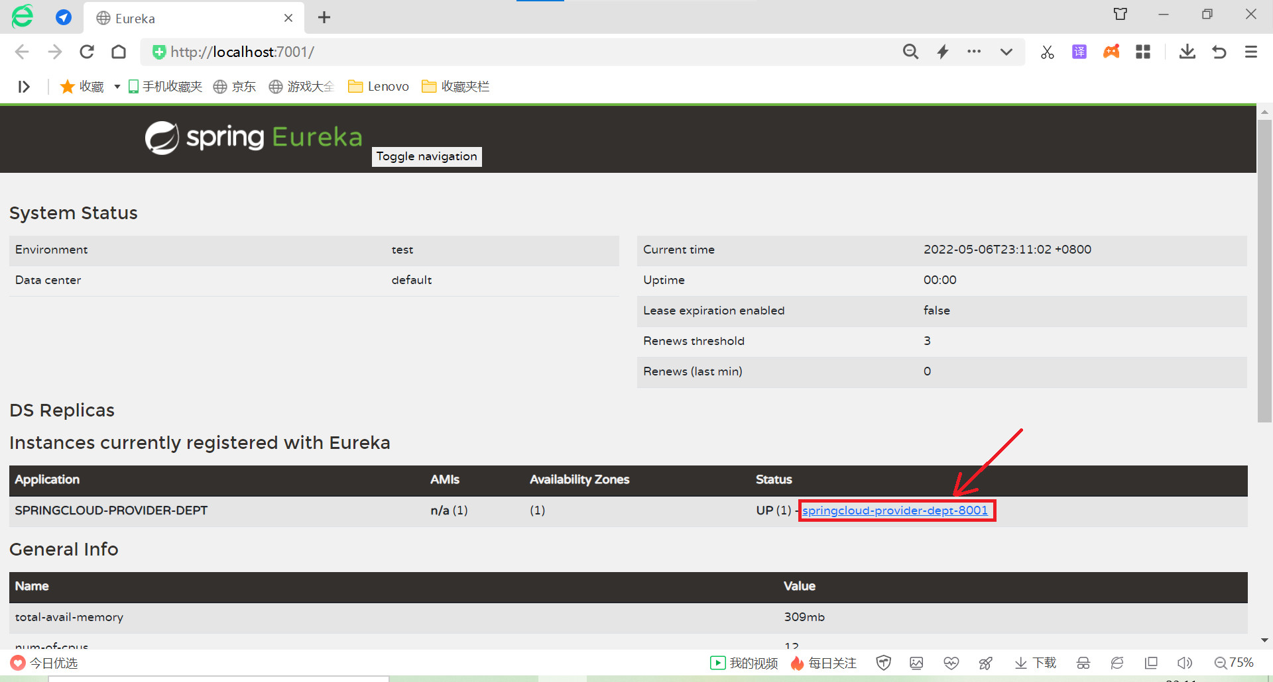This screenshot has height=682, width=1273.
Task: Open the browser home page
Action: 119,52
